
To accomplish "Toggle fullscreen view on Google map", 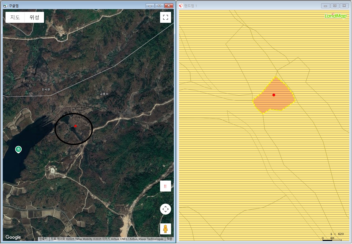I will pos(166,17).
